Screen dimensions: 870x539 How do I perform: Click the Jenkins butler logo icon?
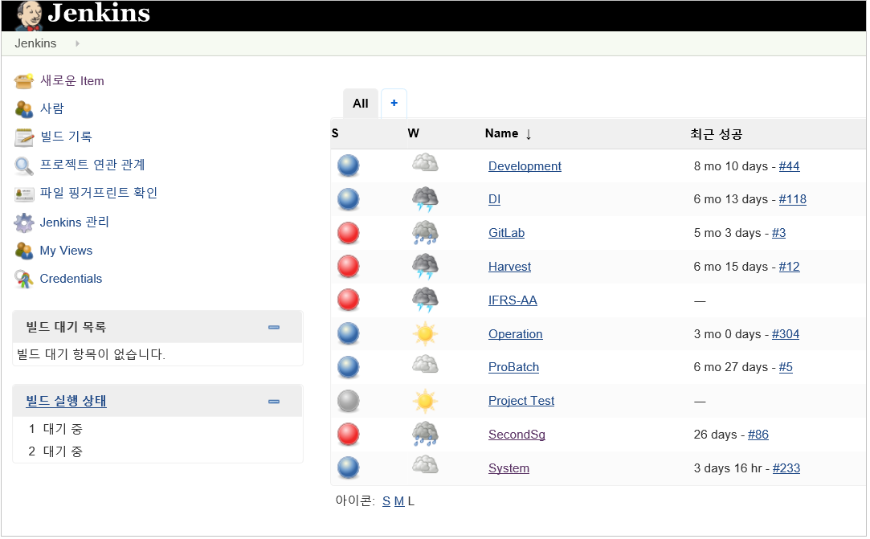[28, 15]
